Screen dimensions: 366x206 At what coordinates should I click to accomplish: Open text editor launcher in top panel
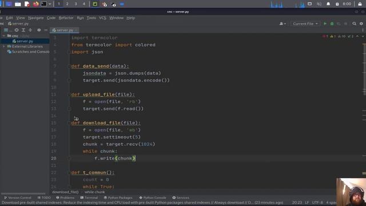point(27,4)
